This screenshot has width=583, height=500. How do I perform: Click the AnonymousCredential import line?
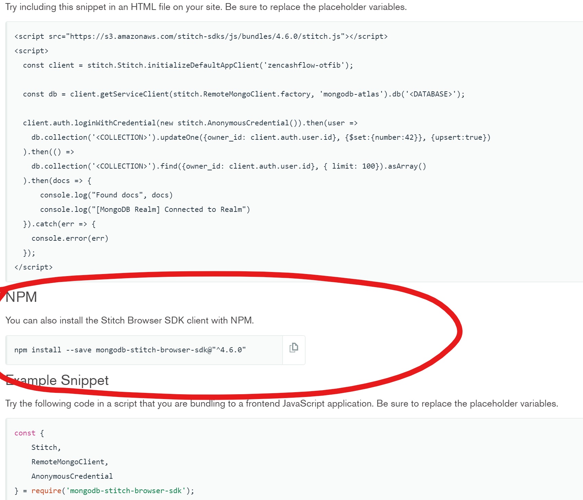(72, 476)
